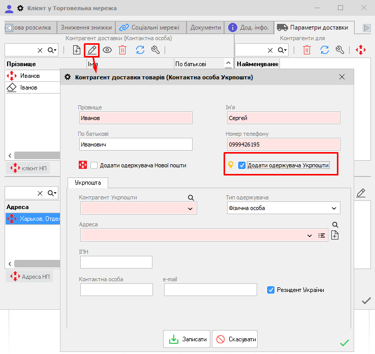
Task: Open Контрагент Укрпошти dropdown
Action: tap(191, 209)
